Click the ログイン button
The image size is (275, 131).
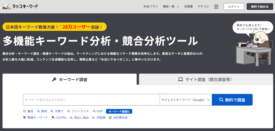[234, 7]
